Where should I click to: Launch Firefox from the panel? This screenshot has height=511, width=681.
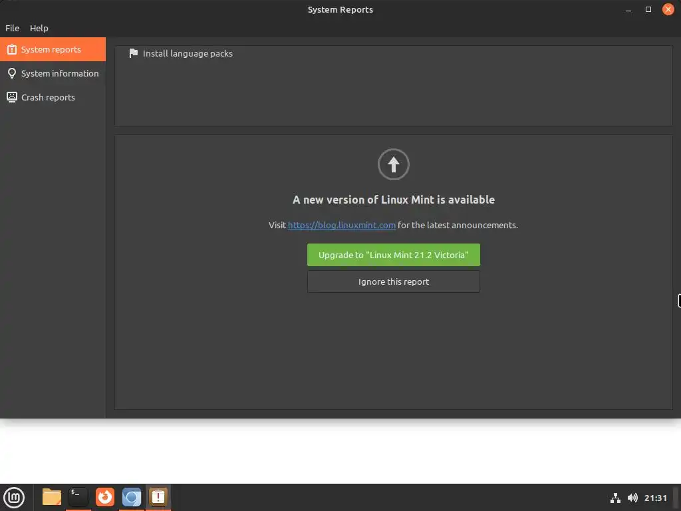[105, 497]
